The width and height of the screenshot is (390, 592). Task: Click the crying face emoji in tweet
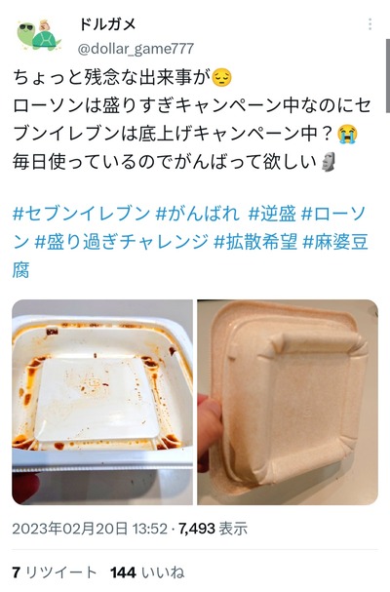coord(348,135)
